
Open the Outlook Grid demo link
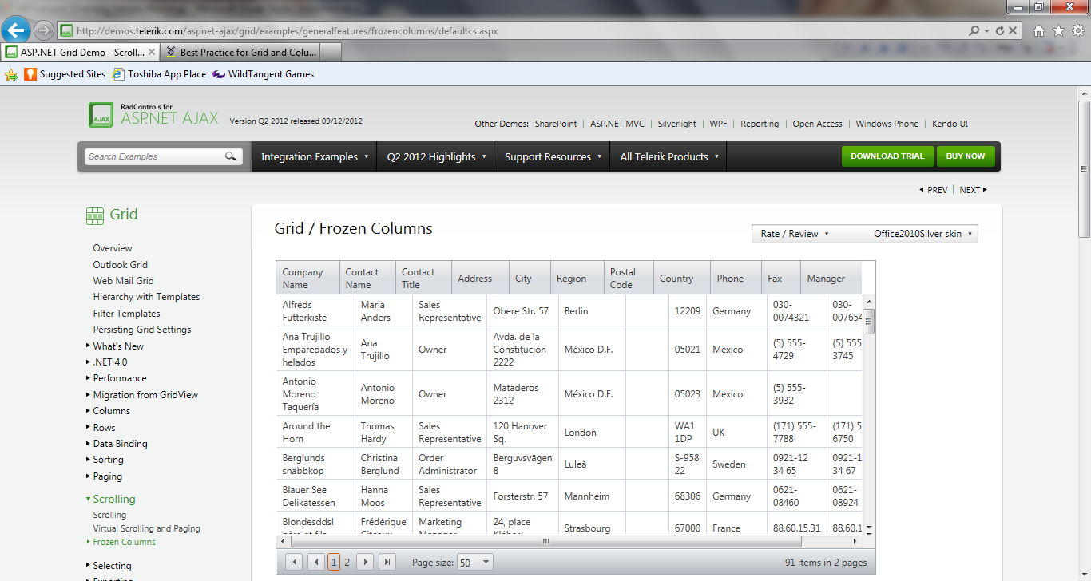pyautogui.click(x=121, y=265)
